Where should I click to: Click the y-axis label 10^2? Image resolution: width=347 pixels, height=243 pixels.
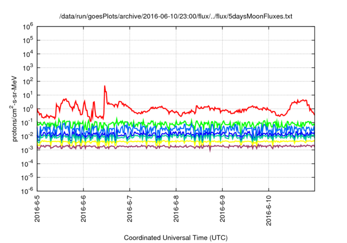28,82
